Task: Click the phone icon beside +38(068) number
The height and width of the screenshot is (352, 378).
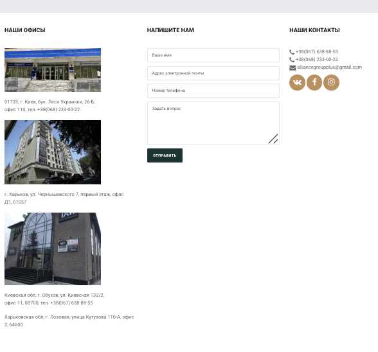Action: pyautogui.click(x=292, y=60)
